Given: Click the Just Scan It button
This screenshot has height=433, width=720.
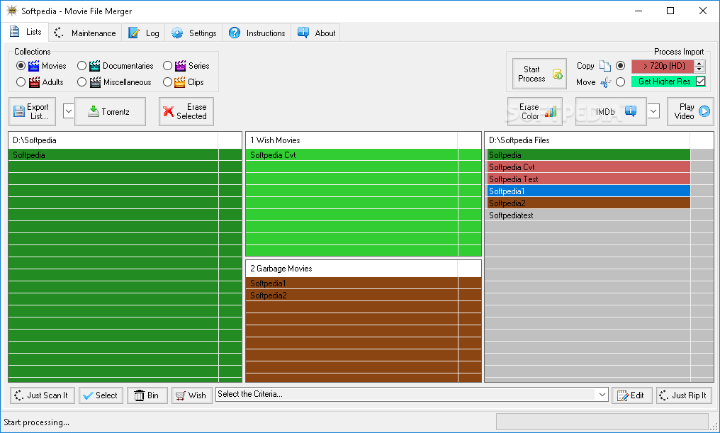Looking at the screenshot, I should [x=43, y=395].
